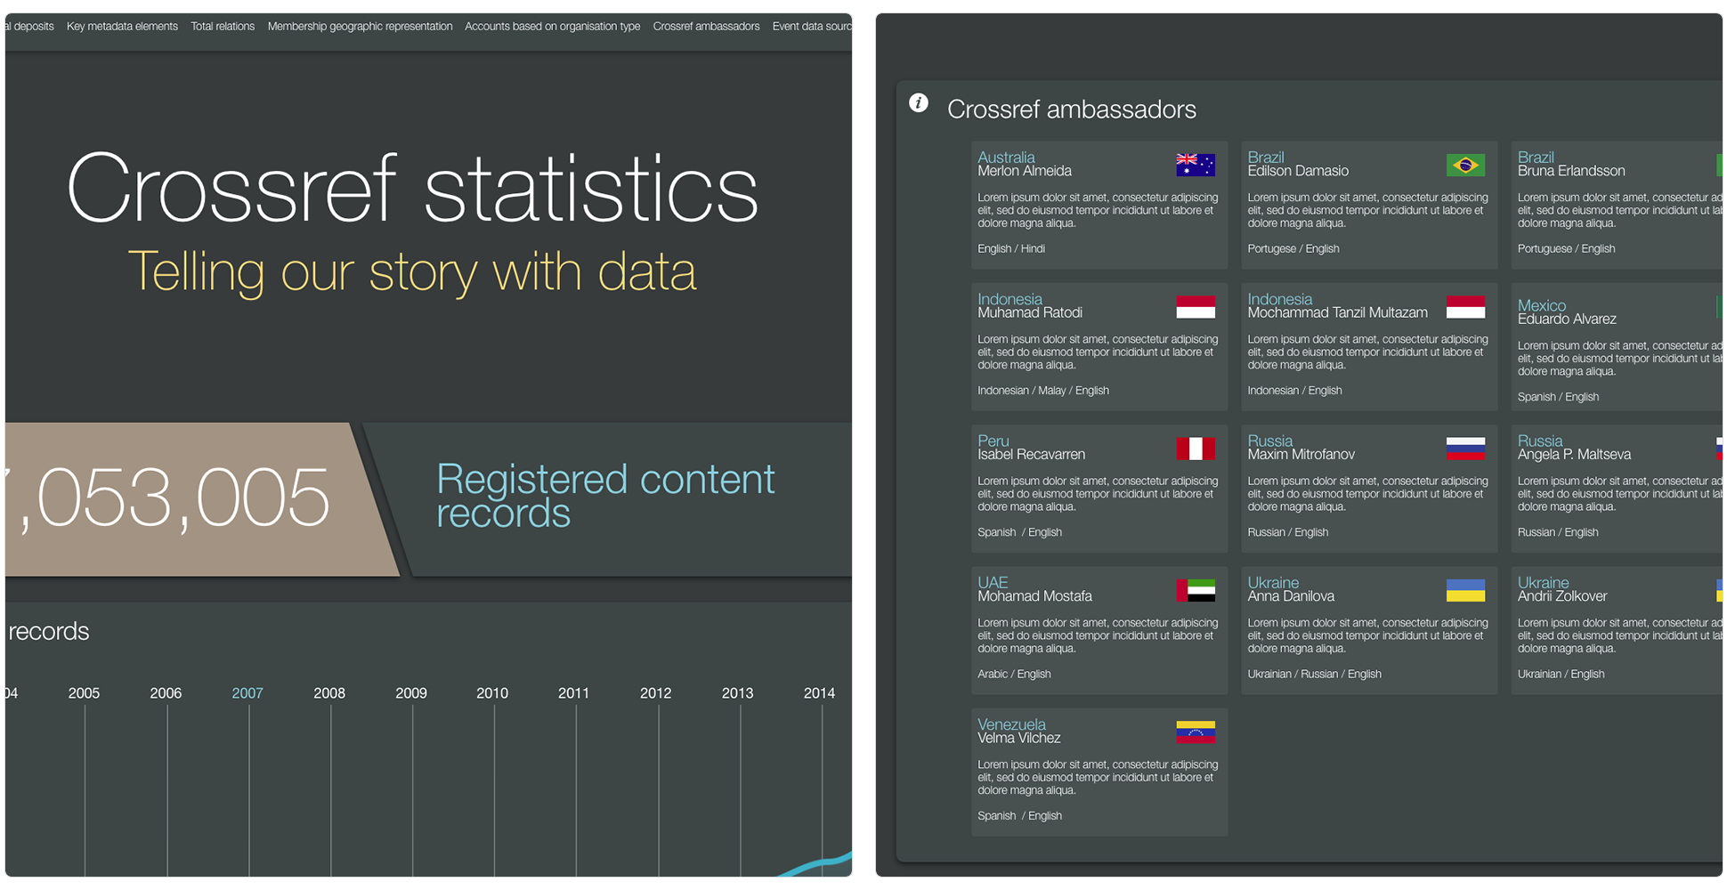
Task: Click Indonesia flag on Muhamad Ratodi card
Action: pos(1195,307)
